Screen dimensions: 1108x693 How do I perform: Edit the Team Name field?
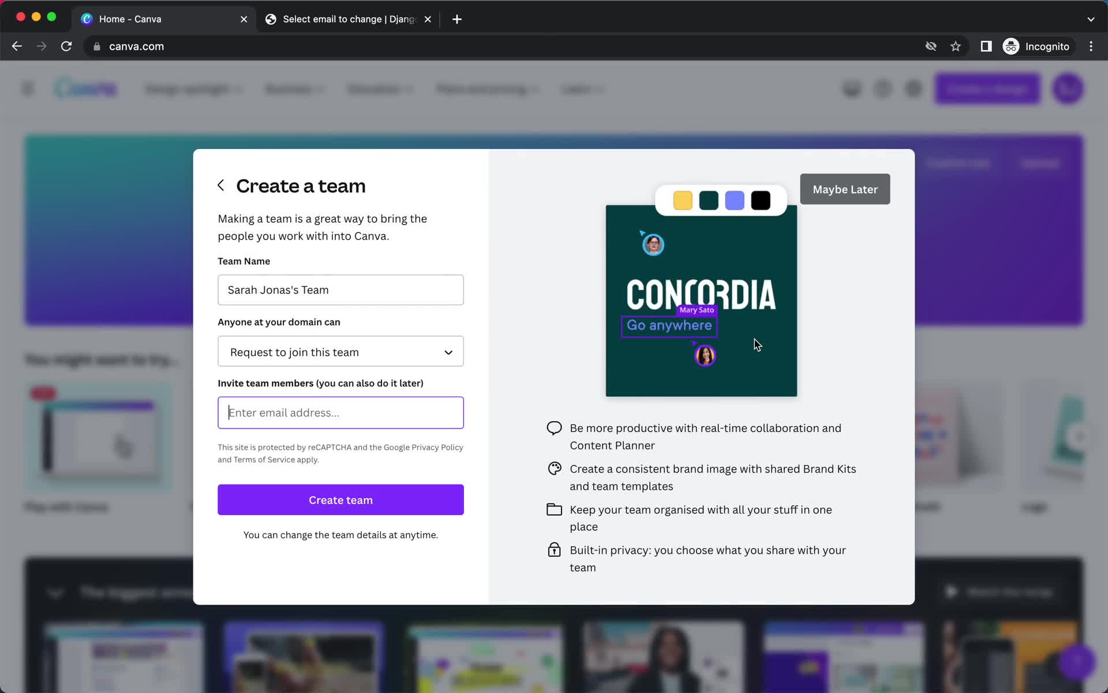point(340,290)
